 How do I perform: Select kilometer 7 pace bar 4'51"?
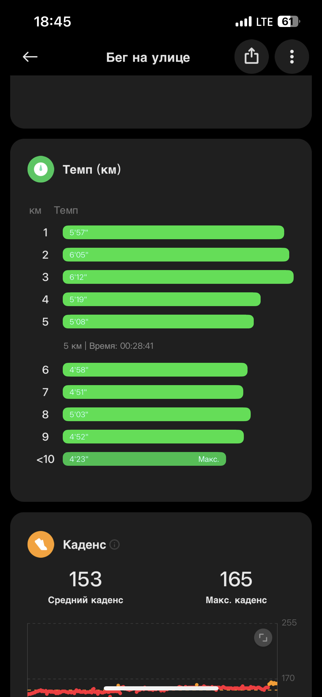tap(153, 392)
